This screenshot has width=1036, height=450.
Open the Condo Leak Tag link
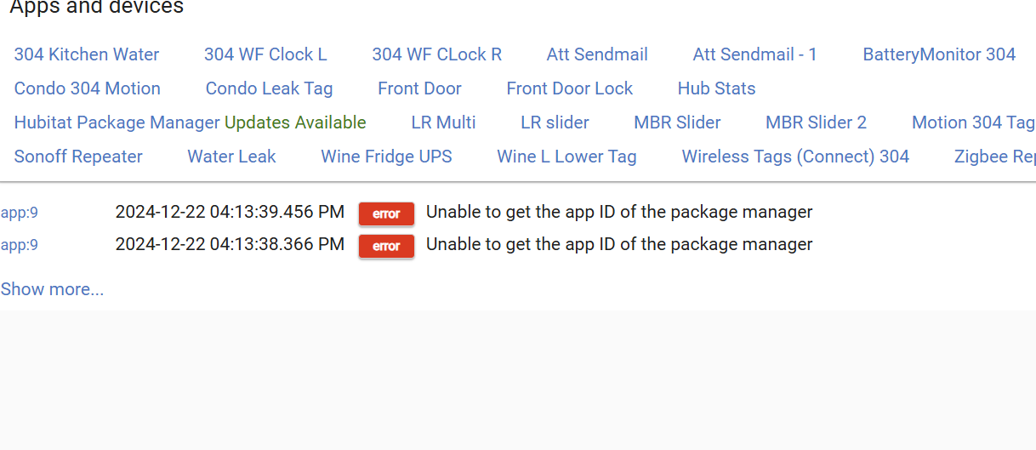[269, 88]
